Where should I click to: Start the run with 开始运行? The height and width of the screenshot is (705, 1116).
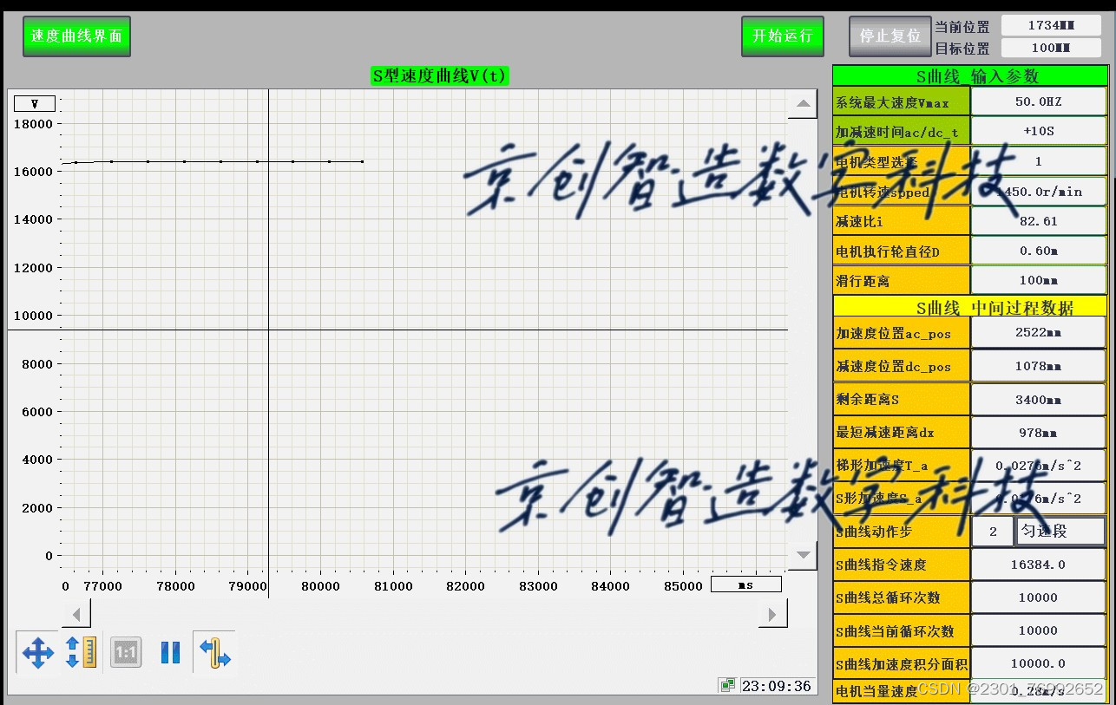(782, 36)
